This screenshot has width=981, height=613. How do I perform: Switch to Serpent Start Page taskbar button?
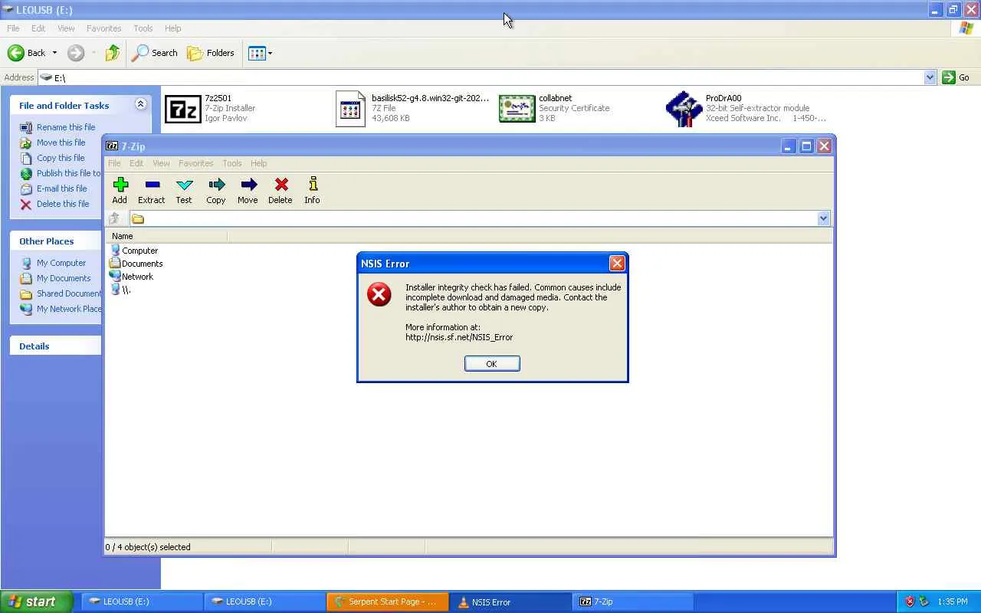pos(387,602)
